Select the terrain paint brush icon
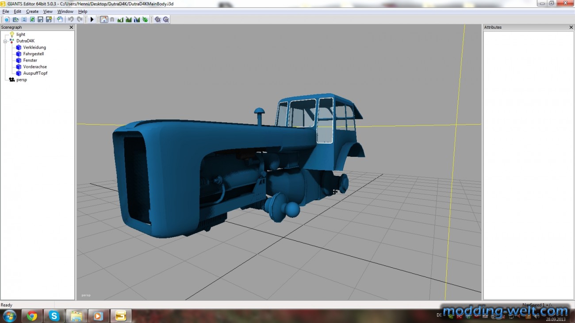This screenshot has width=575, height=323. pos(129,19)
